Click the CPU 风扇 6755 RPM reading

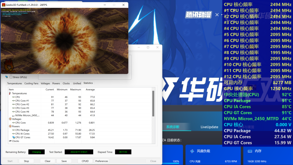[x=213, y=161]
